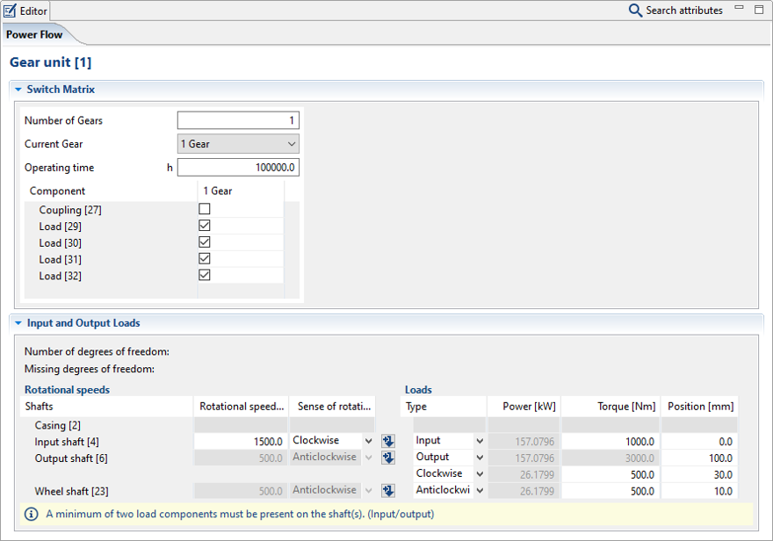Collapse the Switch Matrix section

(18, 90)
